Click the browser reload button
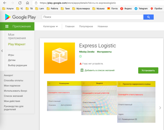Viewport: 164px width, 130px height. [19, 3]
